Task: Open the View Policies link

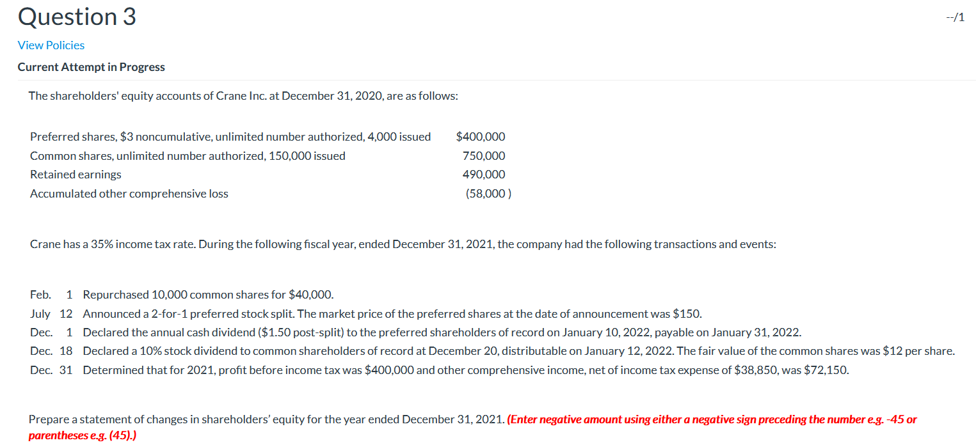Action: [51, 45]
